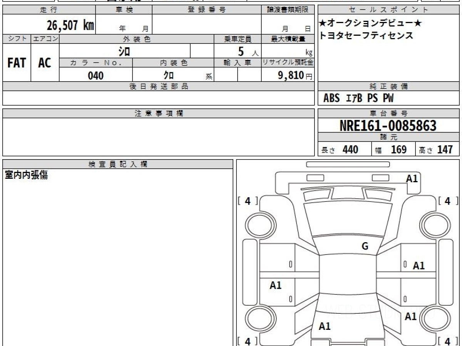
Task: Click the interior color value クロ
Action: [169, 75]
